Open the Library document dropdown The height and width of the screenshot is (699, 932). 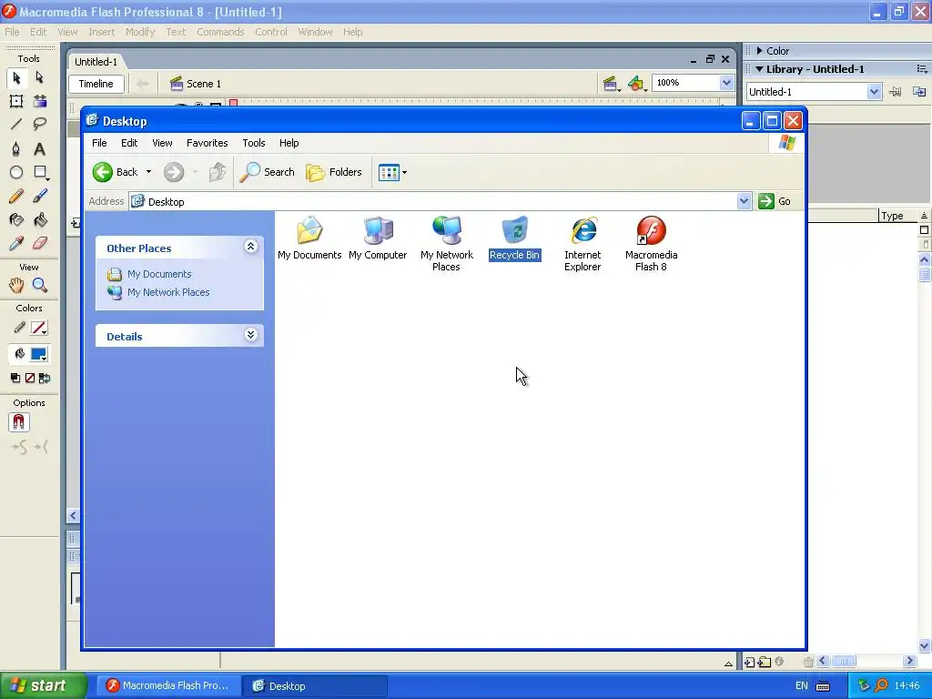coord(873,92)
